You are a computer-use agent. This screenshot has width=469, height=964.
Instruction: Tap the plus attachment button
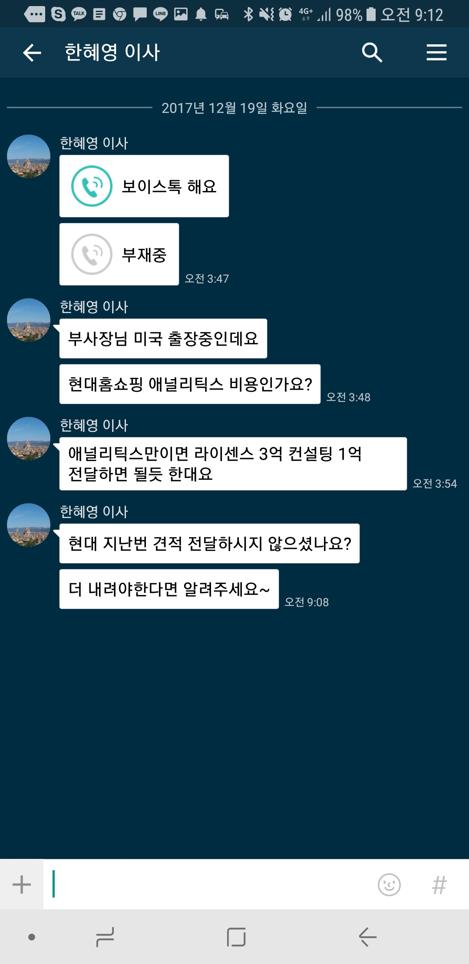22,885
